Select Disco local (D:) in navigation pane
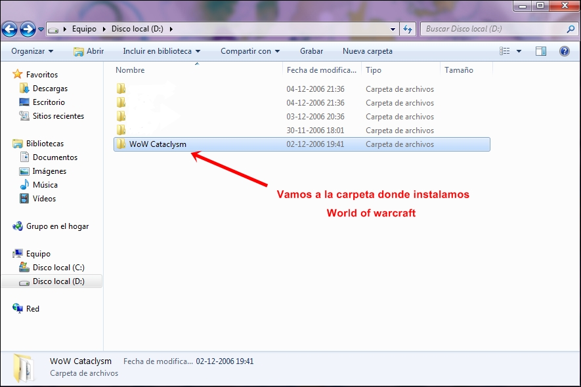 (58, 281)
